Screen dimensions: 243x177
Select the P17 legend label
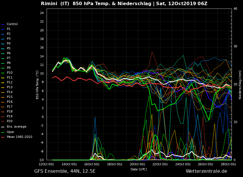(x=9, y=107)
